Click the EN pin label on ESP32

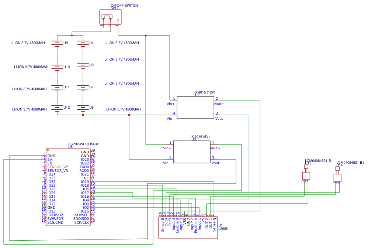(x=50, y=163)
